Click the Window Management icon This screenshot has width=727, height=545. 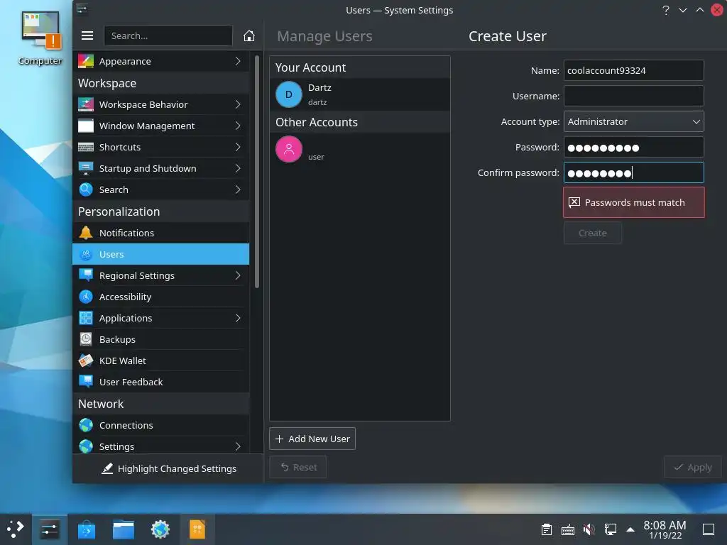[x=86, y=126]
